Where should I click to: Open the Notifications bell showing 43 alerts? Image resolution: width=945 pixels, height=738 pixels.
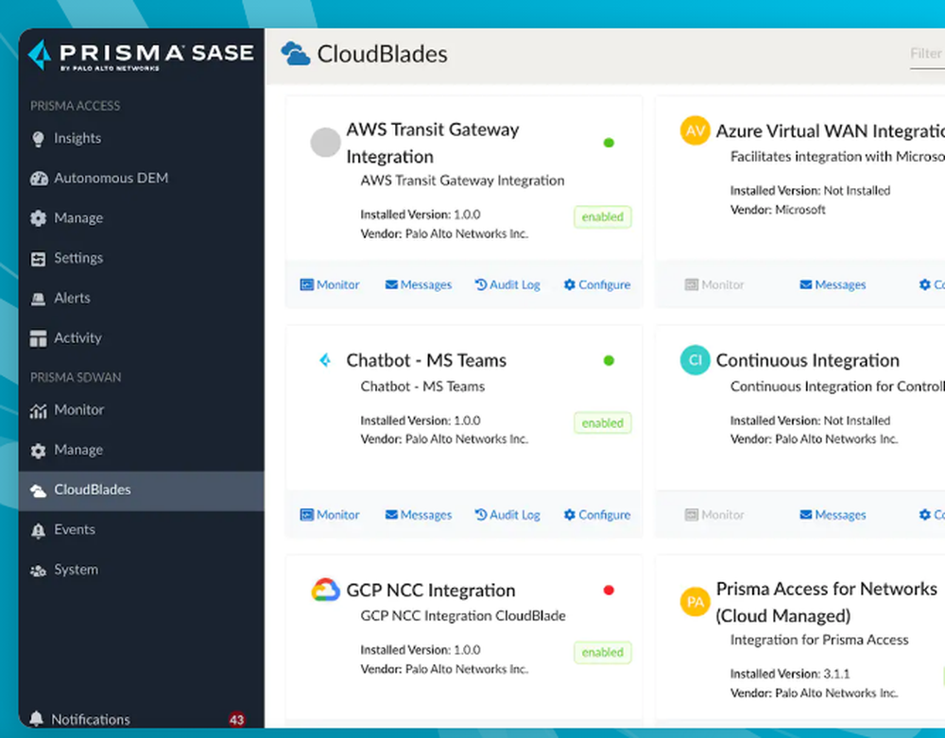pos(36,719)
